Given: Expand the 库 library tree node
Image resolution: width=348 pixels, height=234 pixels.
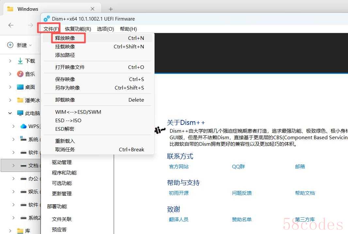Looking at the screenshot, I should (x=10, y=231).
